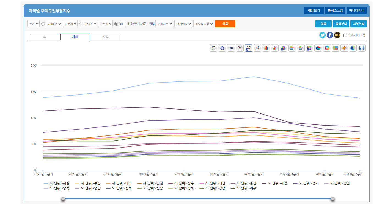The width and height of the screenshot is (390, 204).
Task: Select the vertical bar chart icon
Action: (x=266, y=48)
